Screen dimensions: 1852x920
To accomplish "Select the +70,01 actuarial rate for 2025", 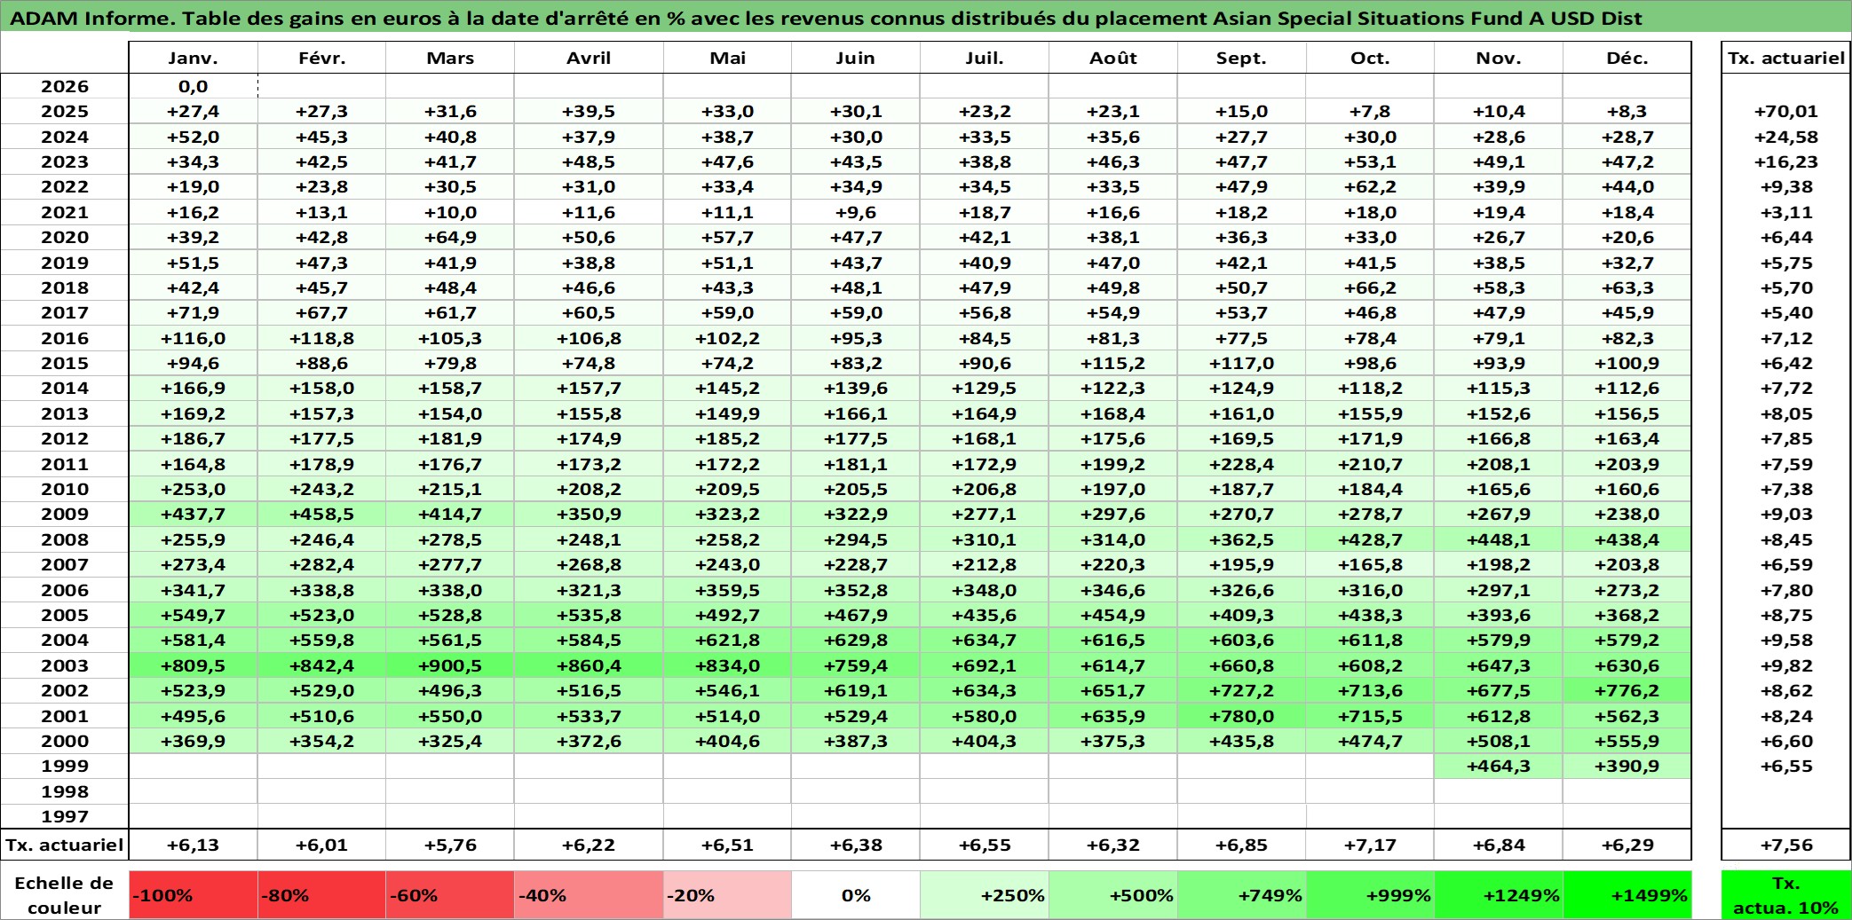I will [x=1785, y=111].
